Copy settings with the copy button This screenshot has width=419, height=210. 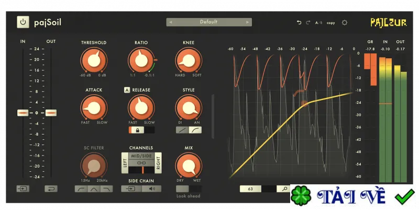[331, 23]
